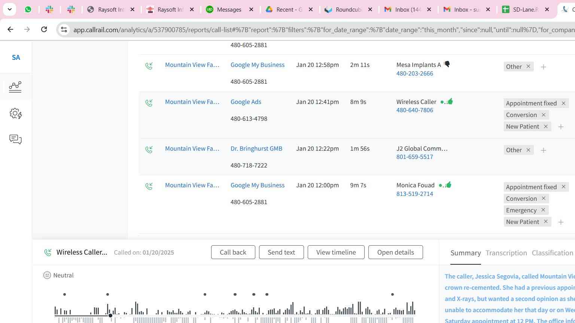Click the audio playhead position handle
The height and width of the screenshot is (323, 575).
point(110,316)
